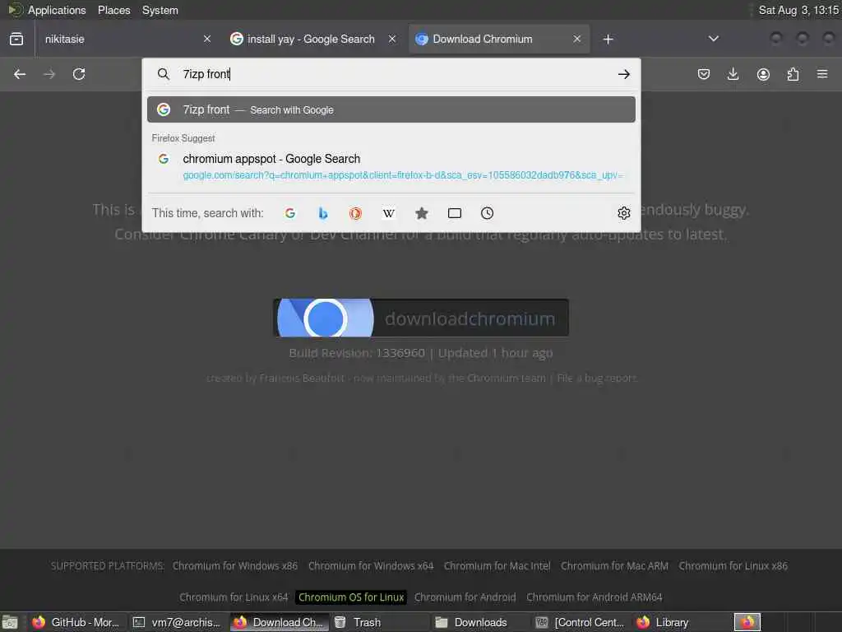Switch to GitHub Firefox window in taskbar

coord(76,622)
